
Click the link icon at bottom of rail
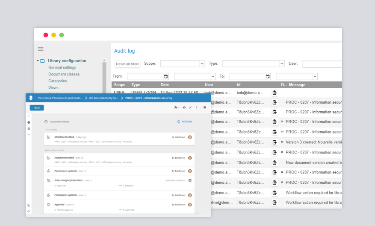click(x=29, y=206)
